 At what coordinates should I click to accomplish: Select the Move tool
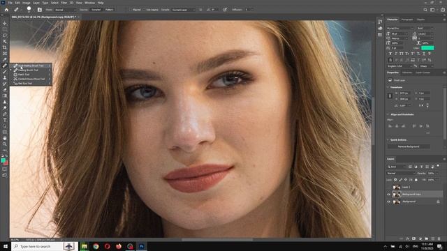point(5,23)
